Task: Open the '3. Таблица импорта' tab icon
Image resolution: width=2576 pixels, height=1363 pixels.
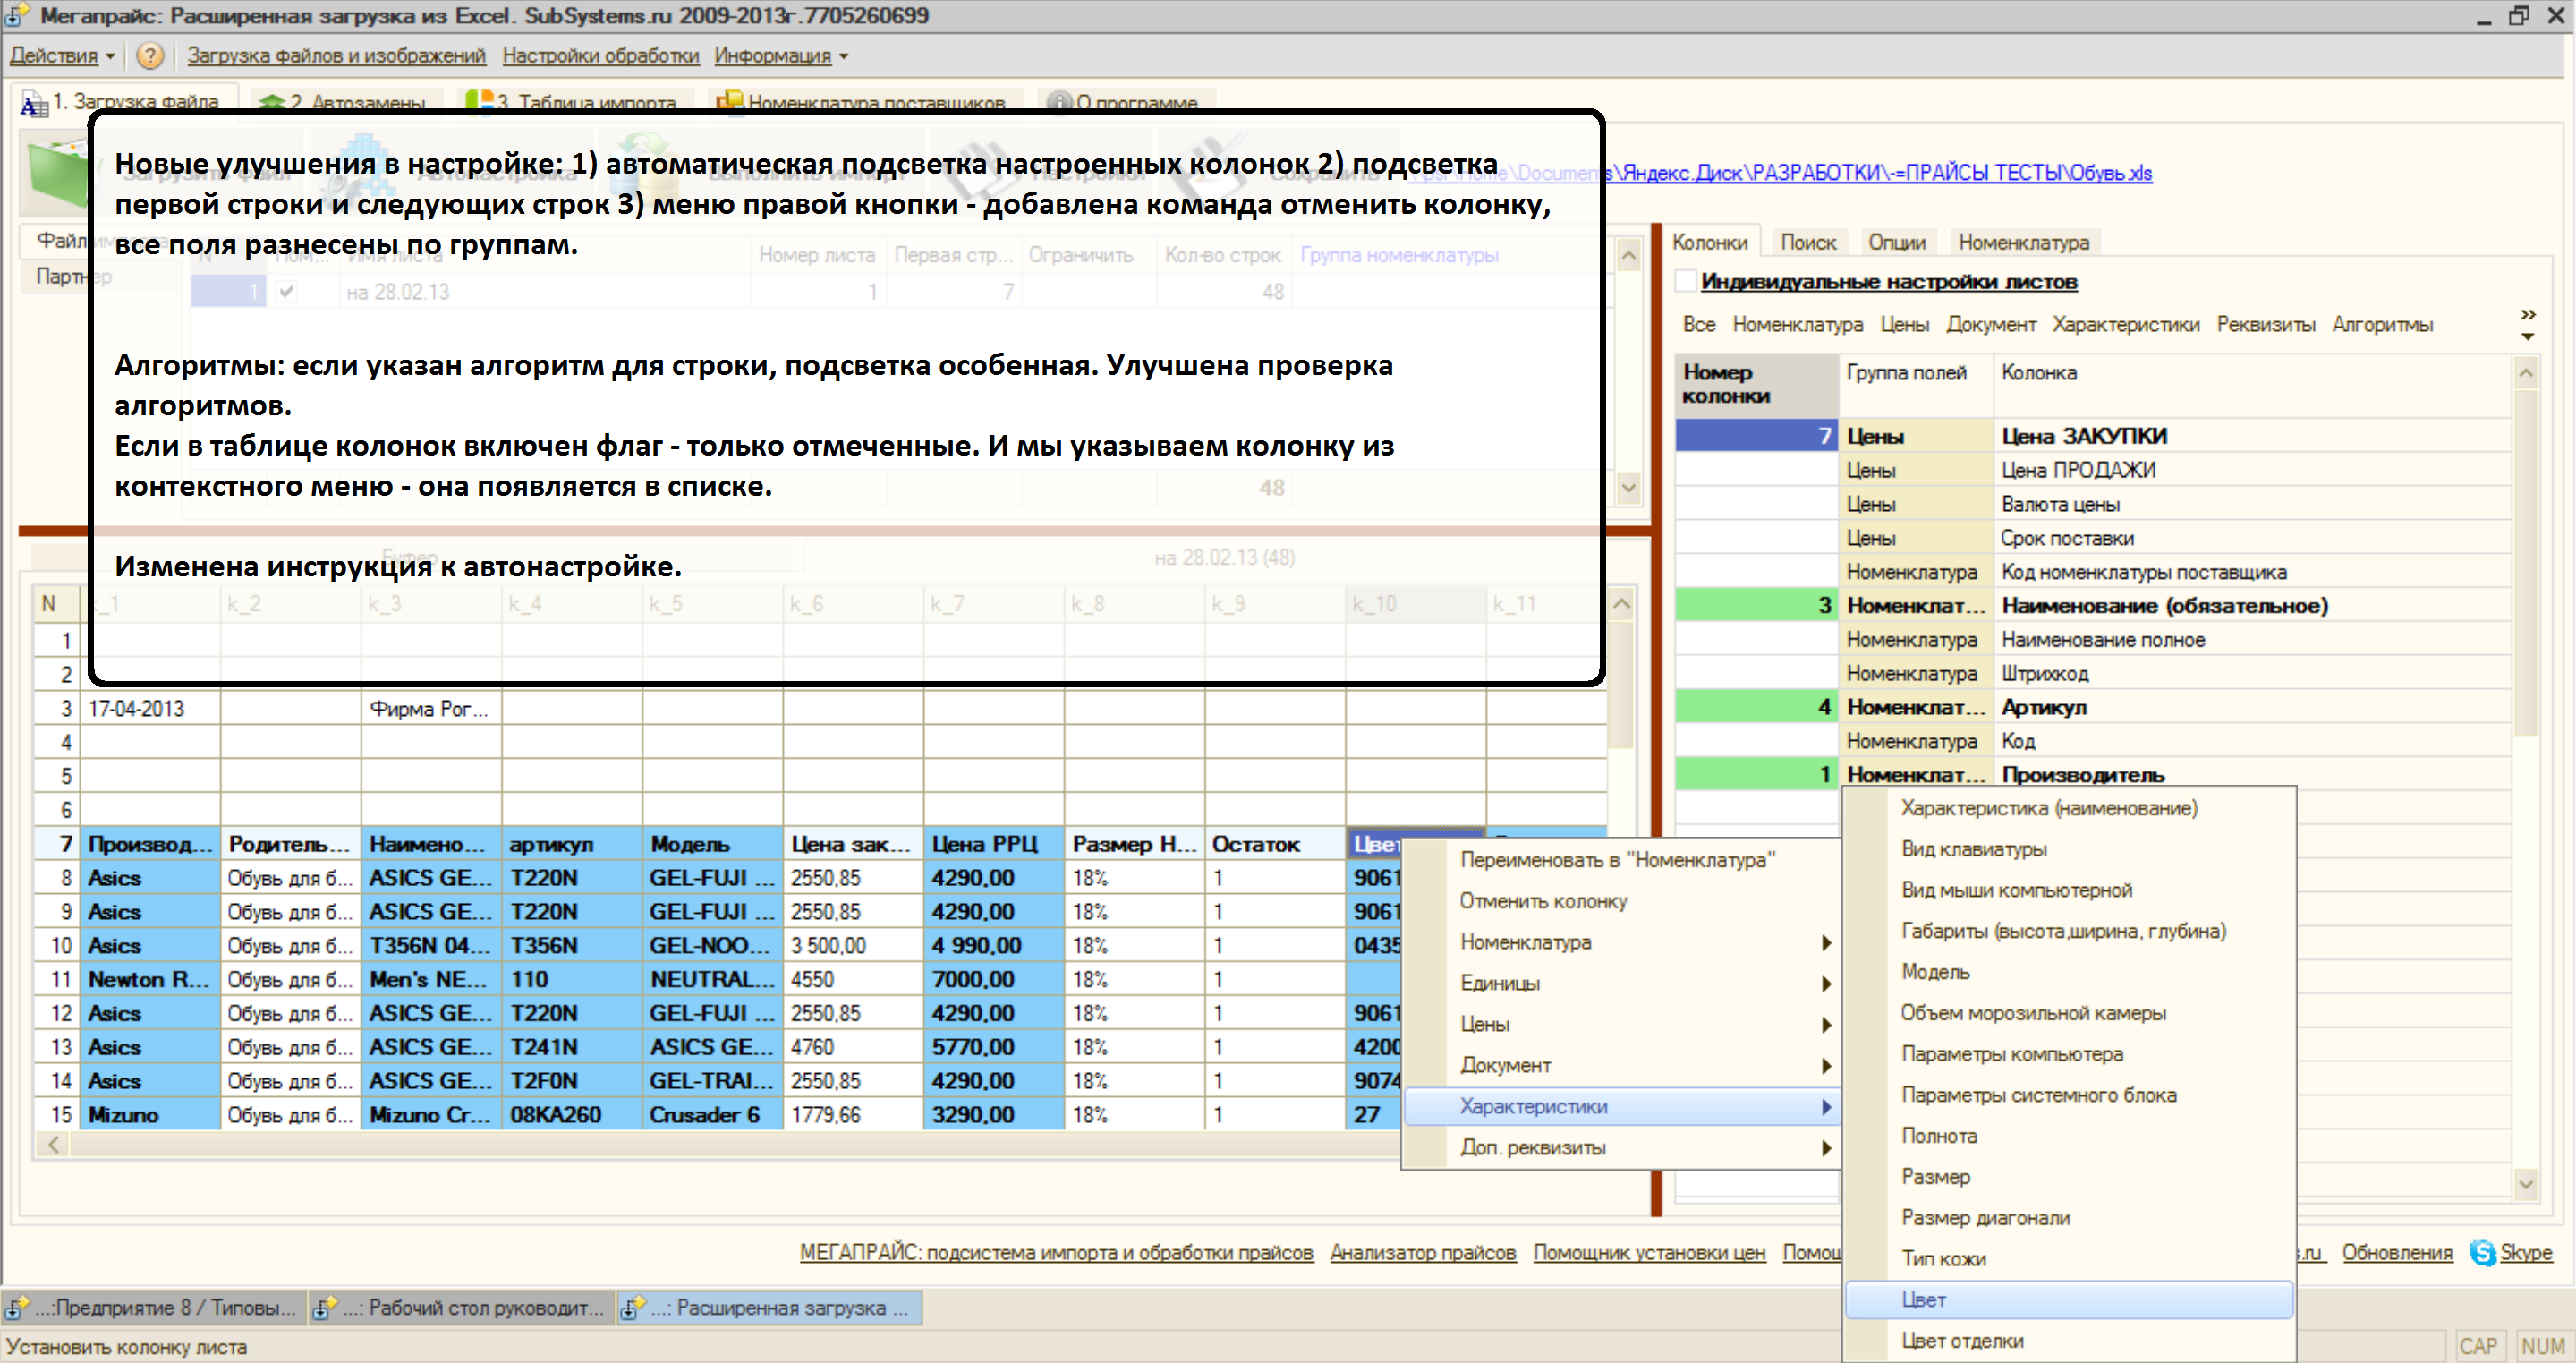Action: point(480,101)
